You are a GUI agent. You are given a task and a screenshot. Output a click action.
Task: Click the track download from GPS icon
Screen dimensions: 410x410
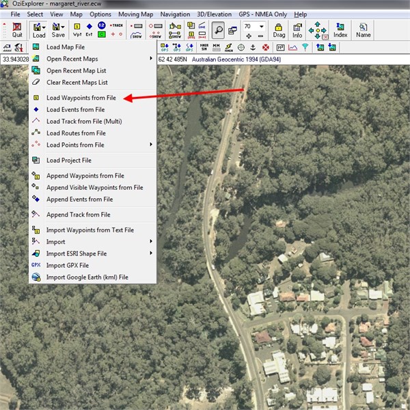coord(189,47)
